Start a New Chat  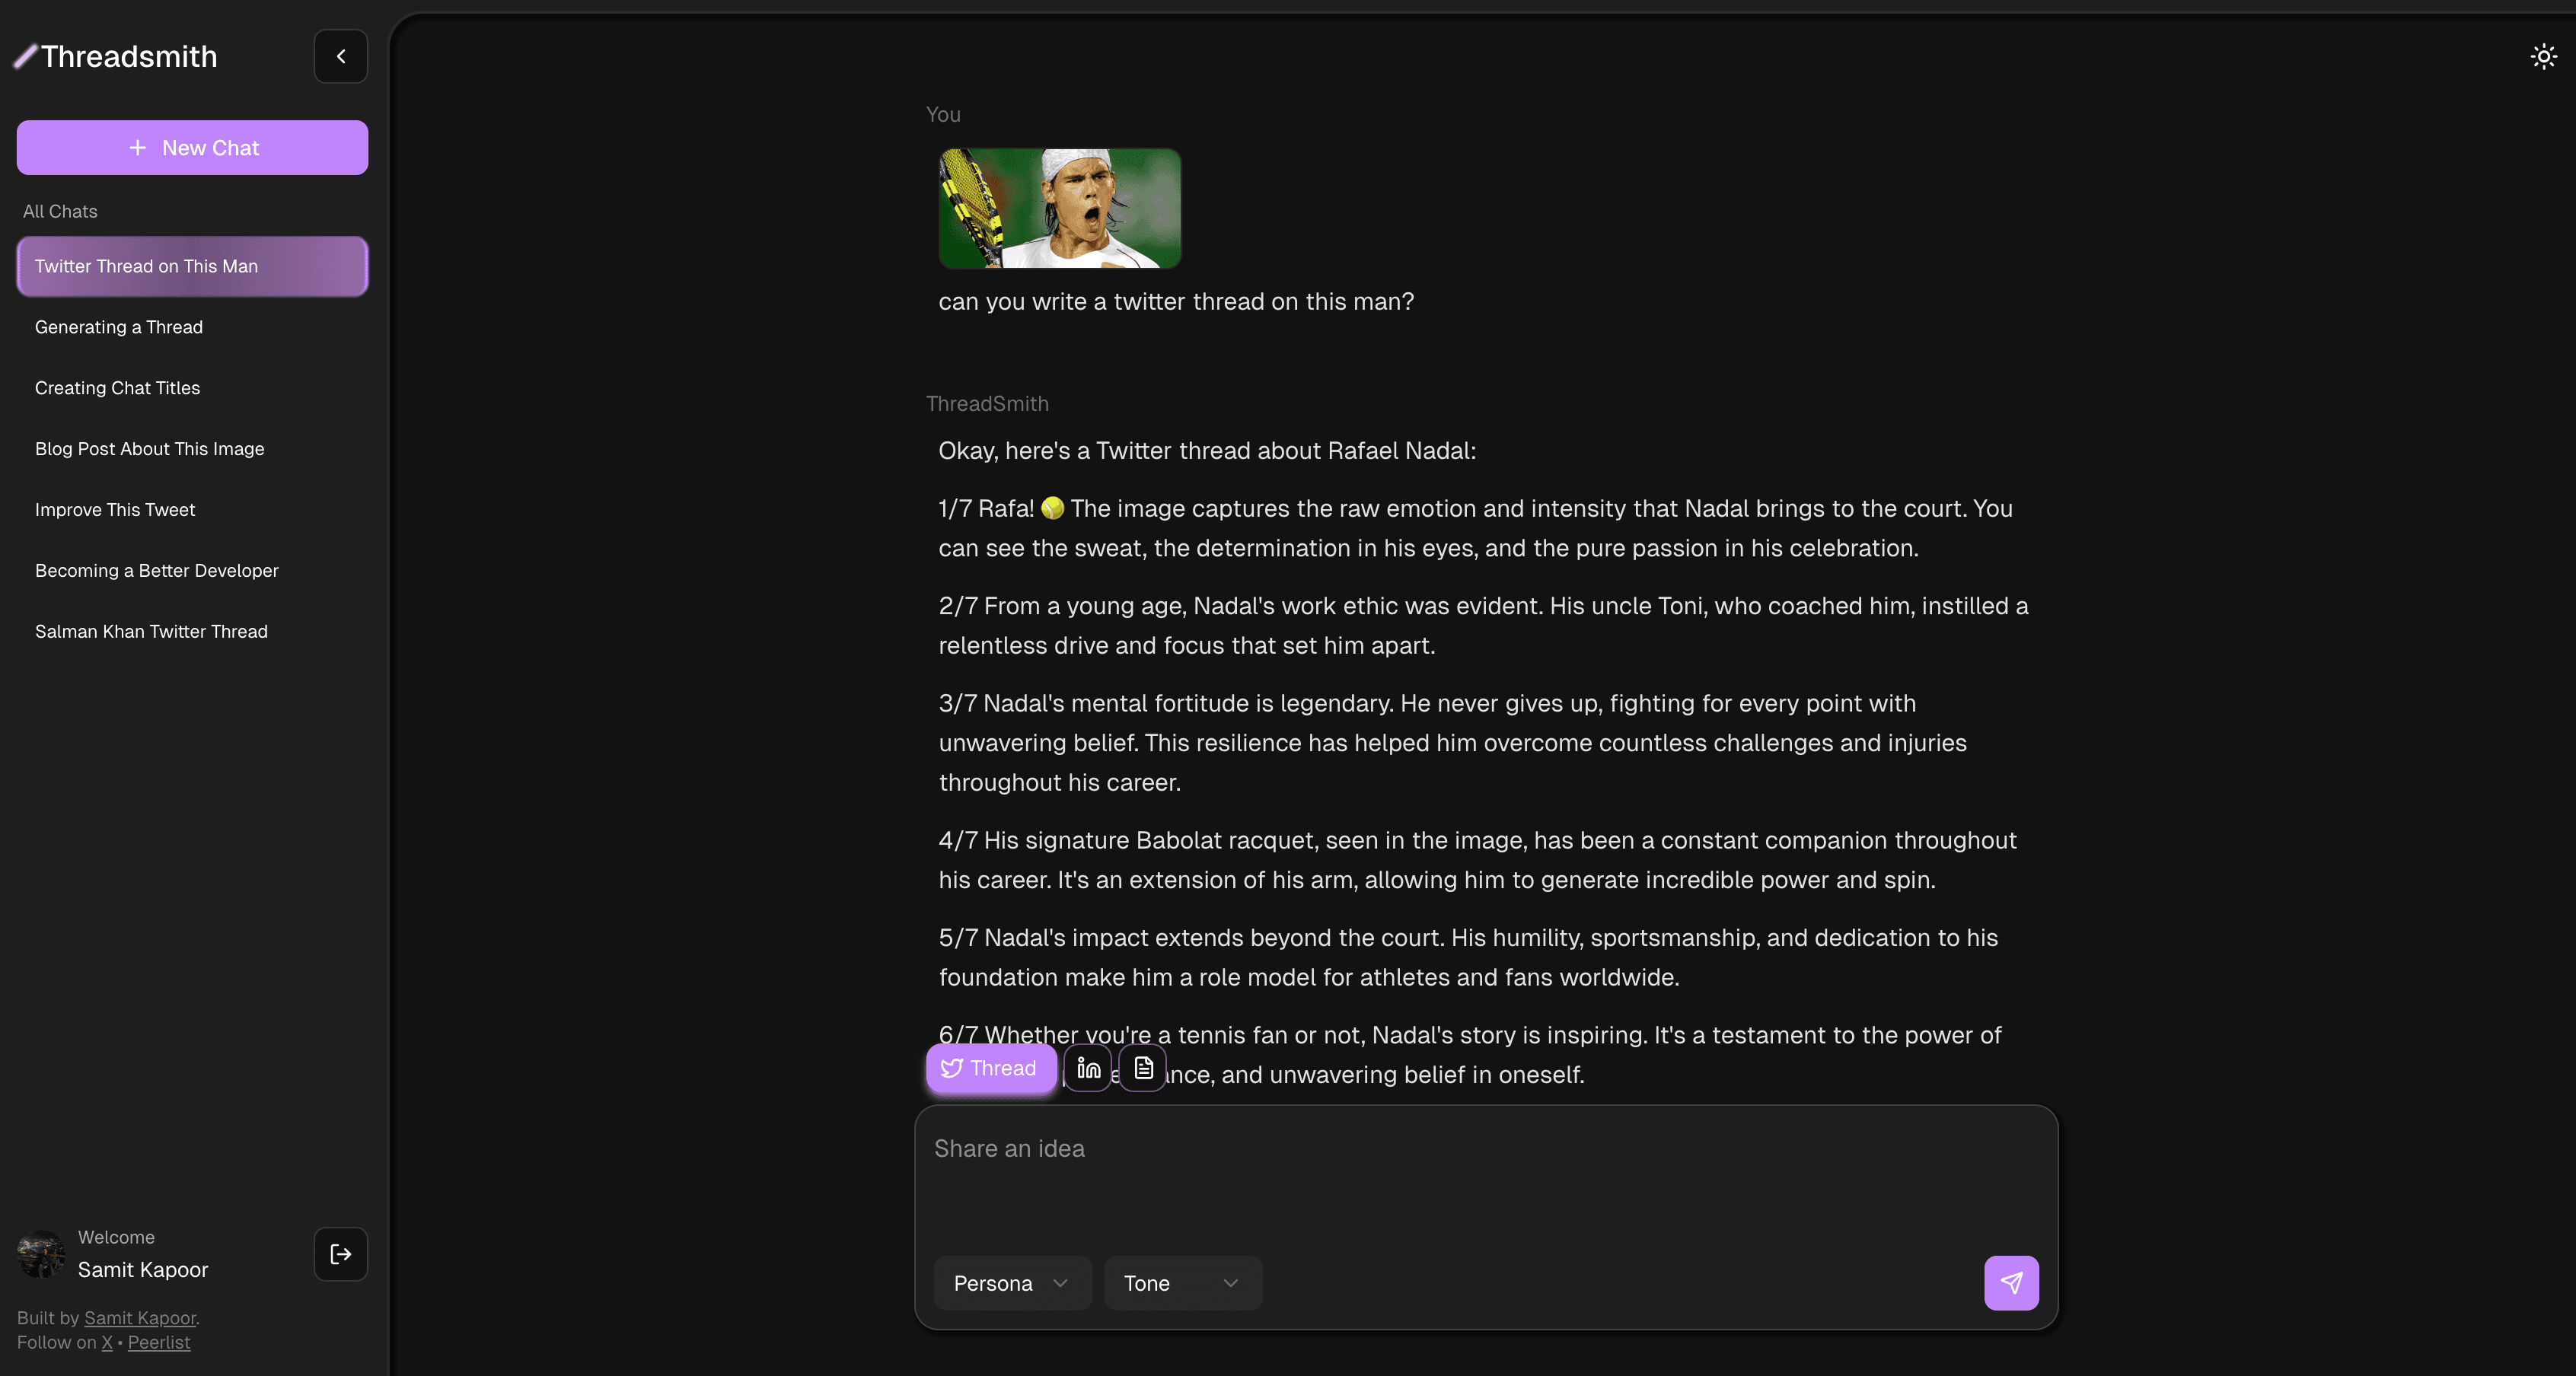tap(192, 148)
